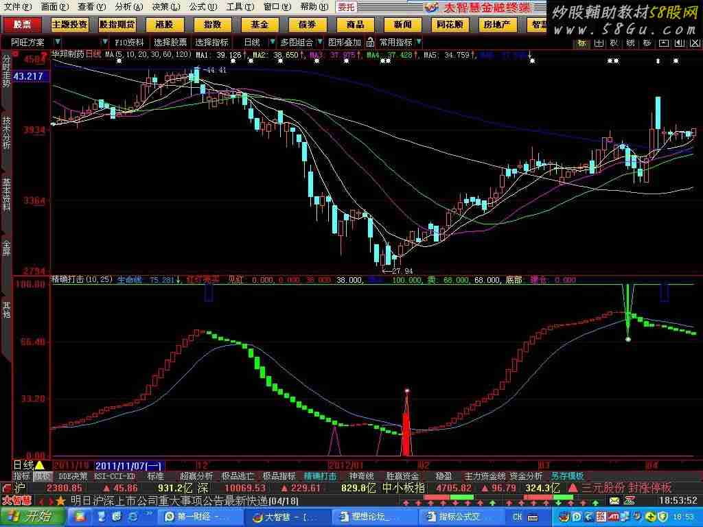Open the 分析(A) menu
703x527 pixels.
click(x=128, y=7)
